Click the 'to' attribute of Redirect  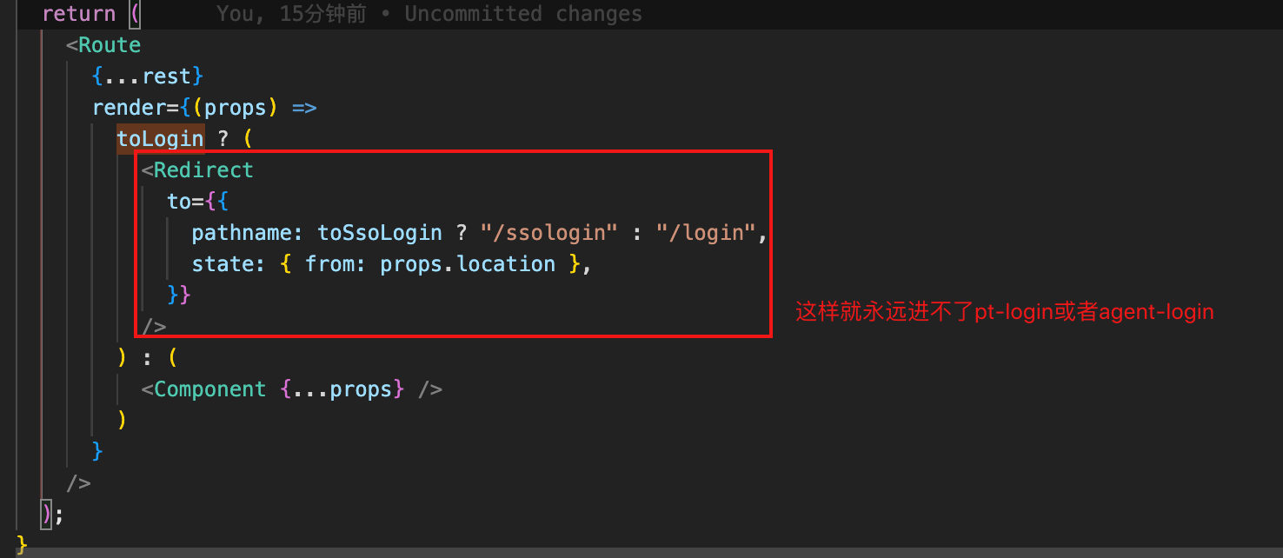pyautogui.click(x=179, y=202)
